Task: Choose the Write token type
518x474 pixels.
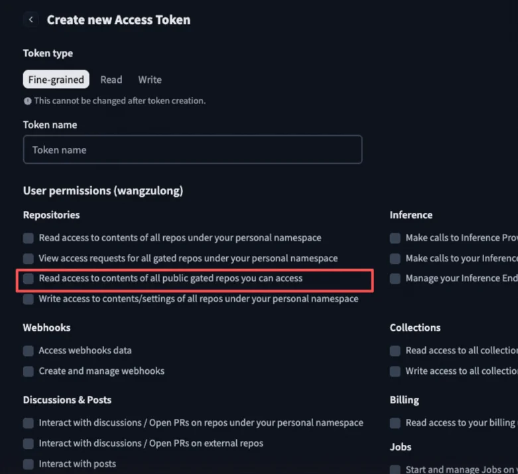Action: point(150,80)
